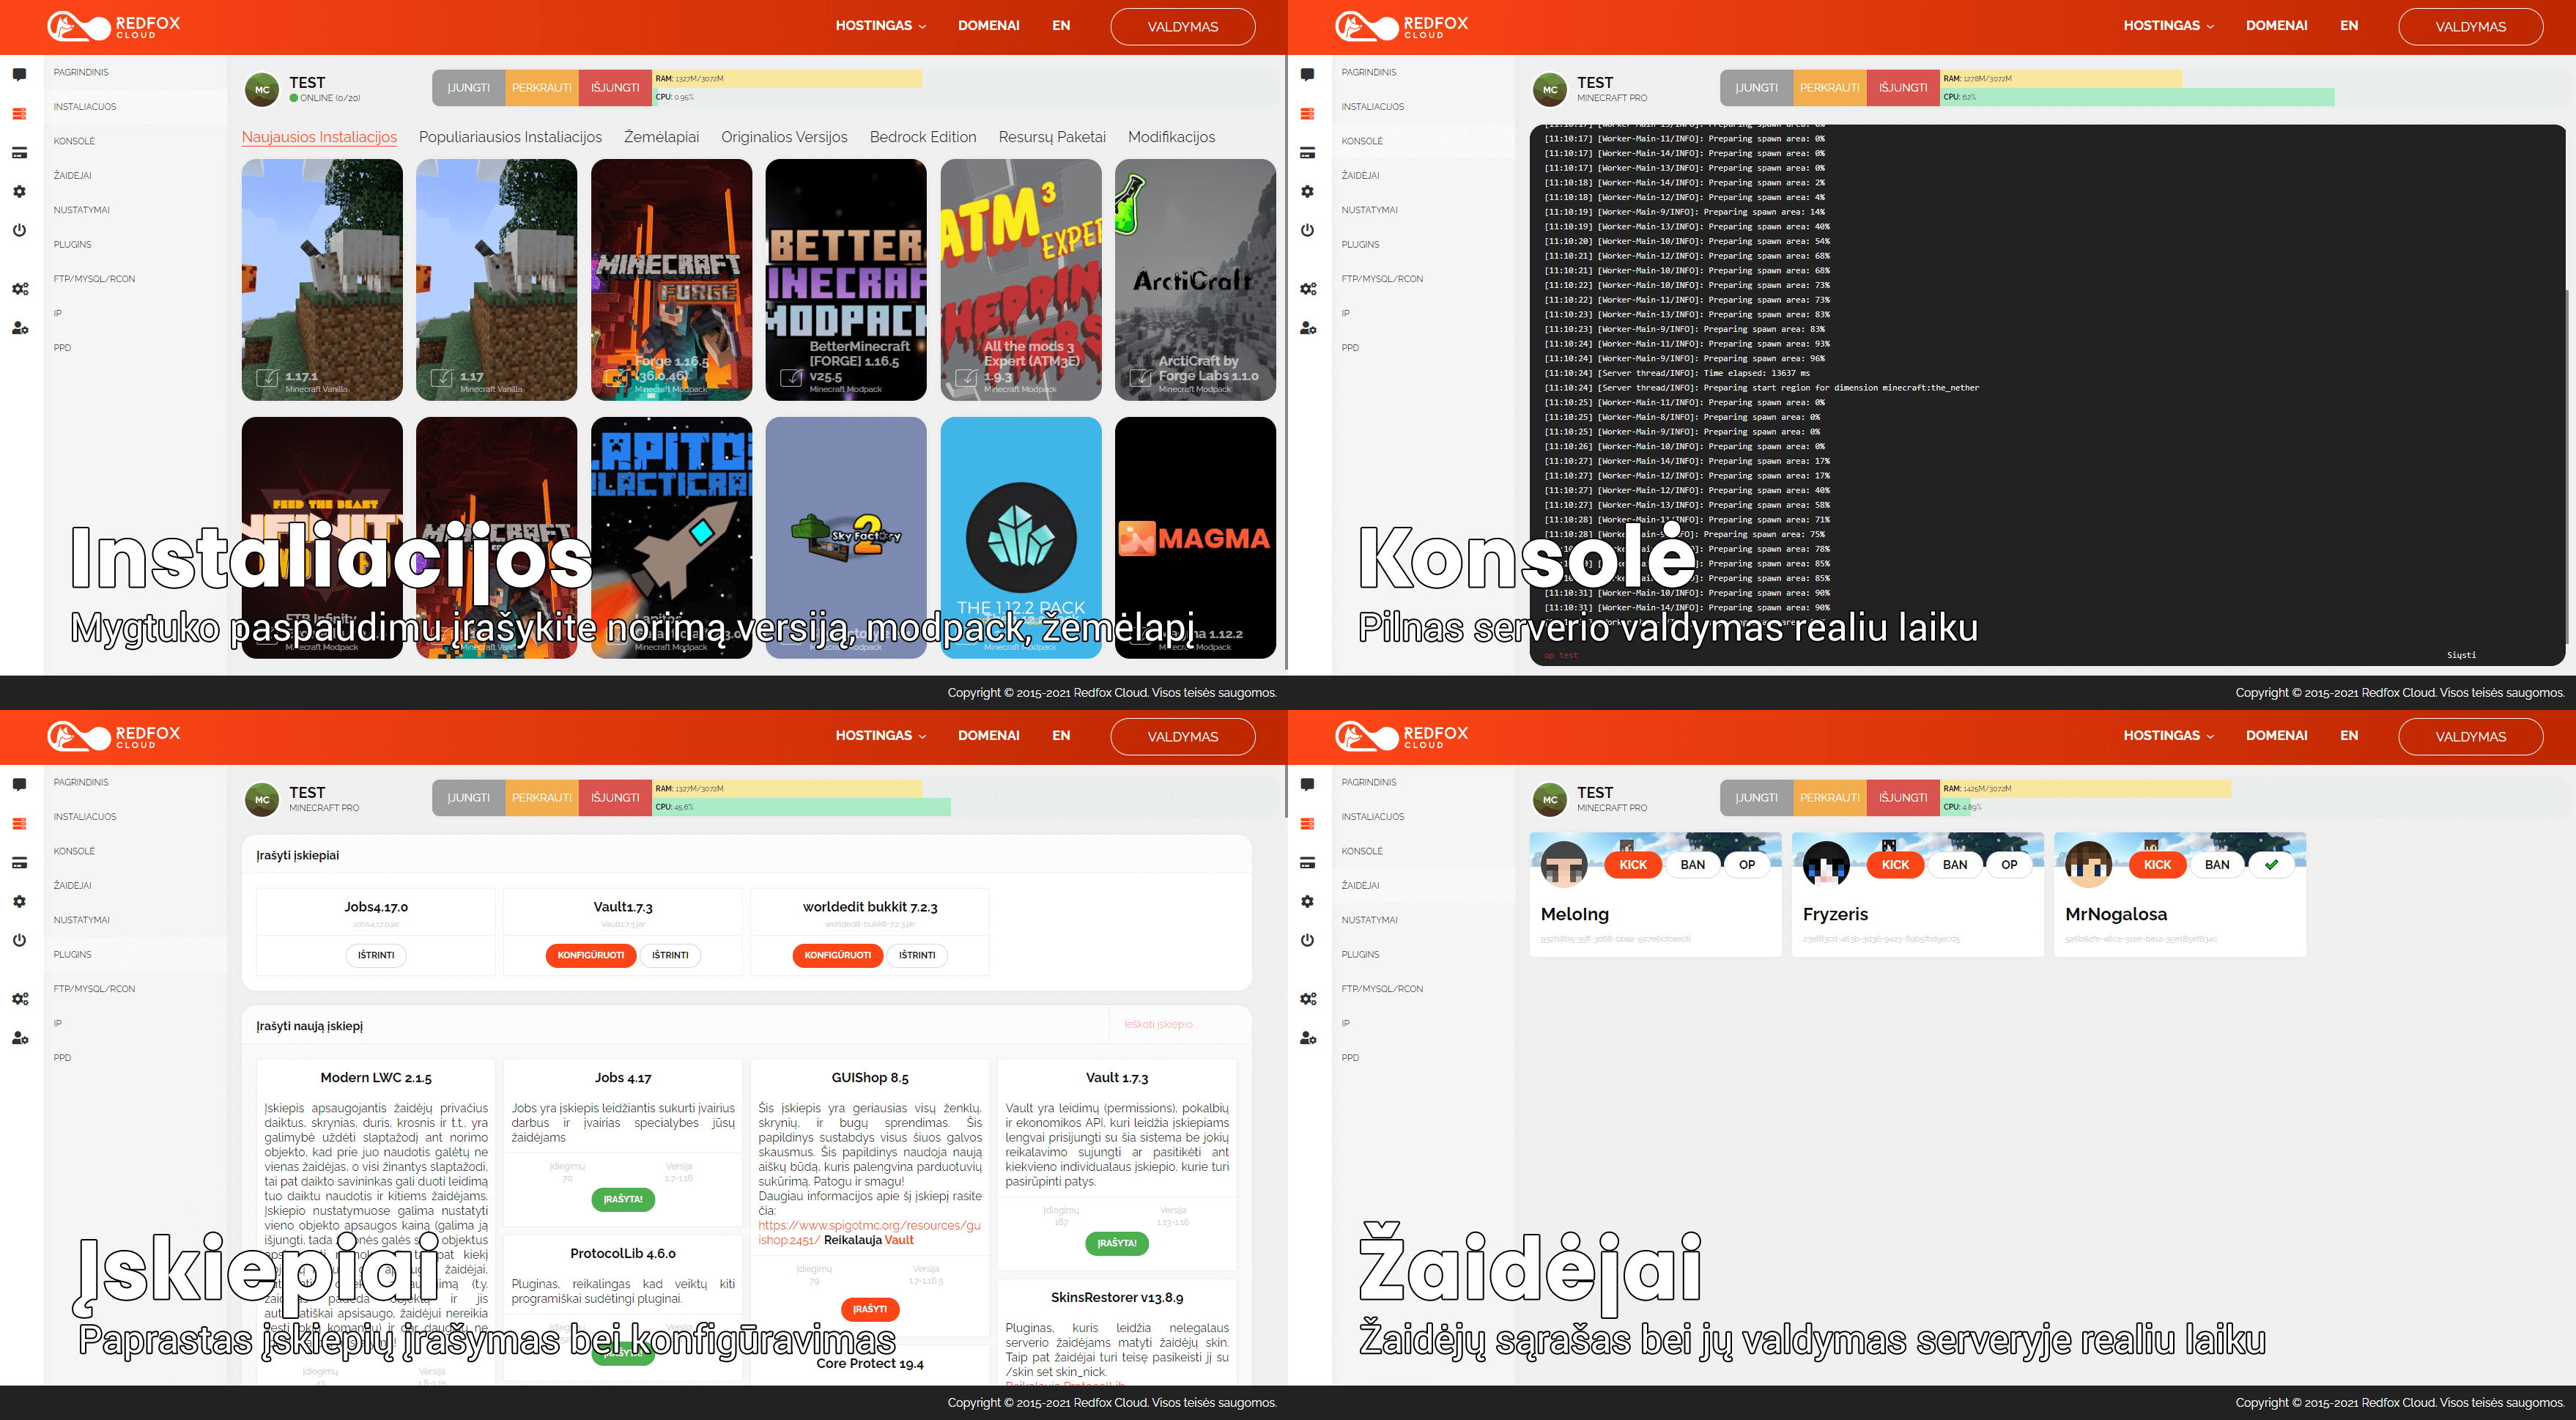Screen dimensions: 2576x1420
Task: Click KONFIGŪRUOTI for Vault1.7.3 plugin
Action: click(x=590, y=955)
